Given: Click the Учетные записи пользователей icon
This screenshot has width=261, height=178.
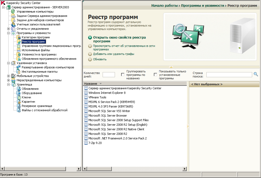Looking at the screenshot, I should pos(13,24).
